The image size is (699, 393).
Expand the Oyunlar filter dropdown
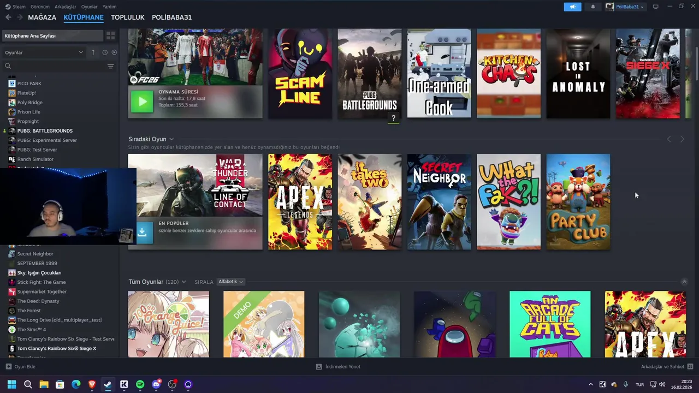coord(44,52)
